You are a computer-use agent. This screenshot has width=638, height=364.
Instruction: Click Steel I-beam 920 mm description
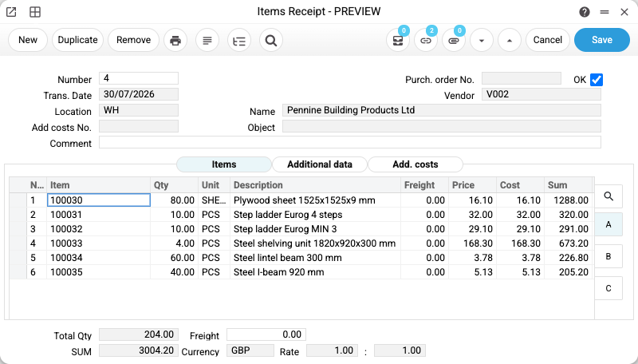pos(315,272)
